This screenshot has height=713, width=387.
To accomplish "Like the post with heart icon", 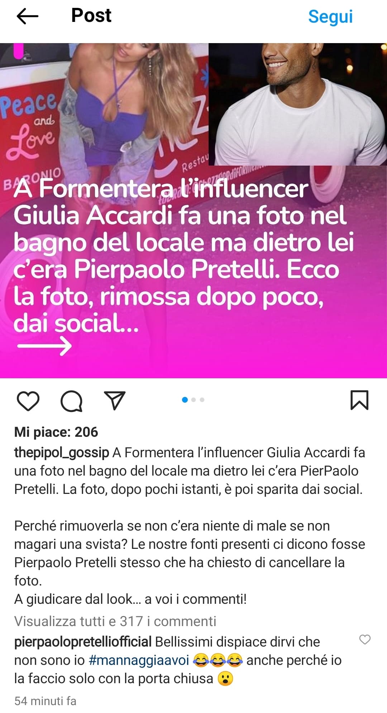I will [x=28, y=401].
